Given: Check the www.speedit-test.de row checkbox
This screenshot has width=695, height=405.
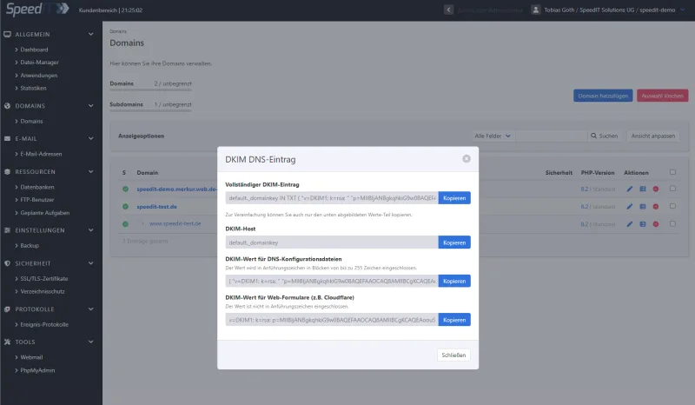Looking at the screenshot, I should tap(672, 223).
